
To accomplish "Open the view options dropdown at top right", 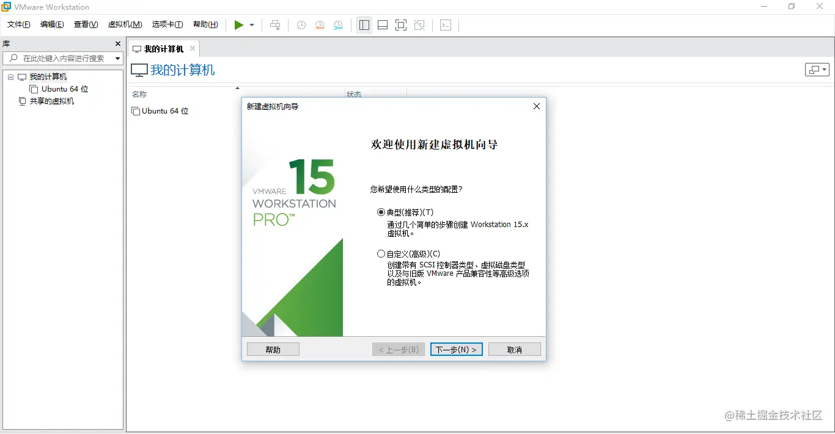I will pos(817,70).
